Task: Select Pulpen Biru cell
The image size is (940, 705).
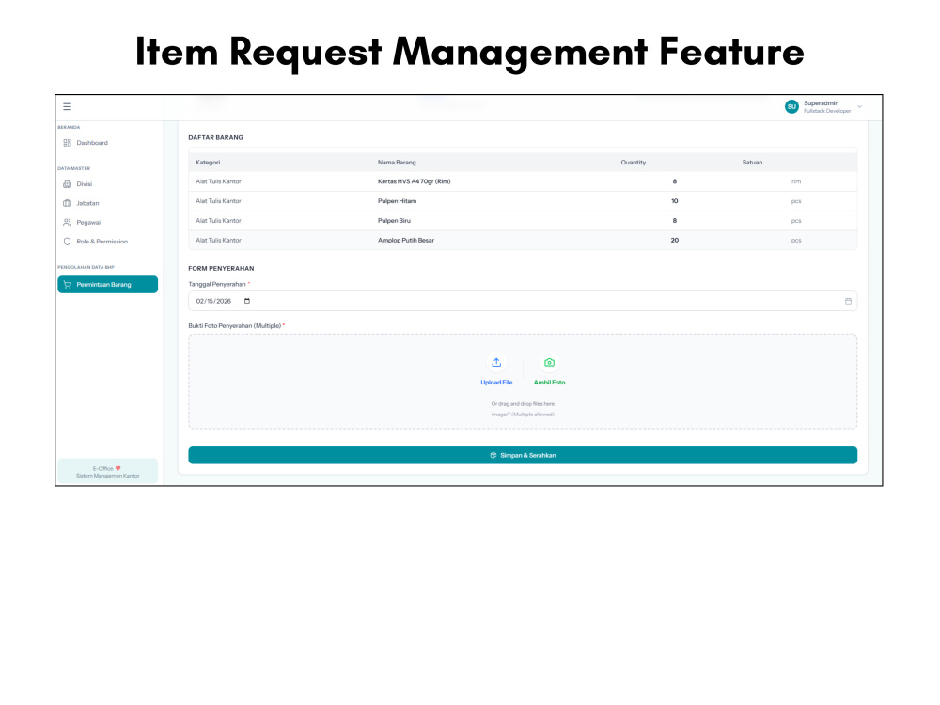Action: pyautogui.click(x=394, y=221)
